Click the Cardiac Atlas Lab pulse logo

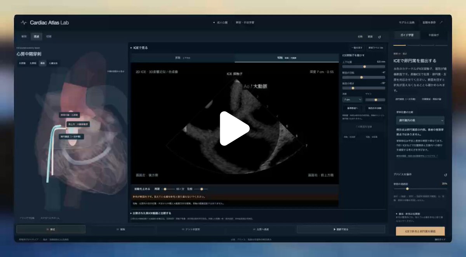[x=24, y=22]
